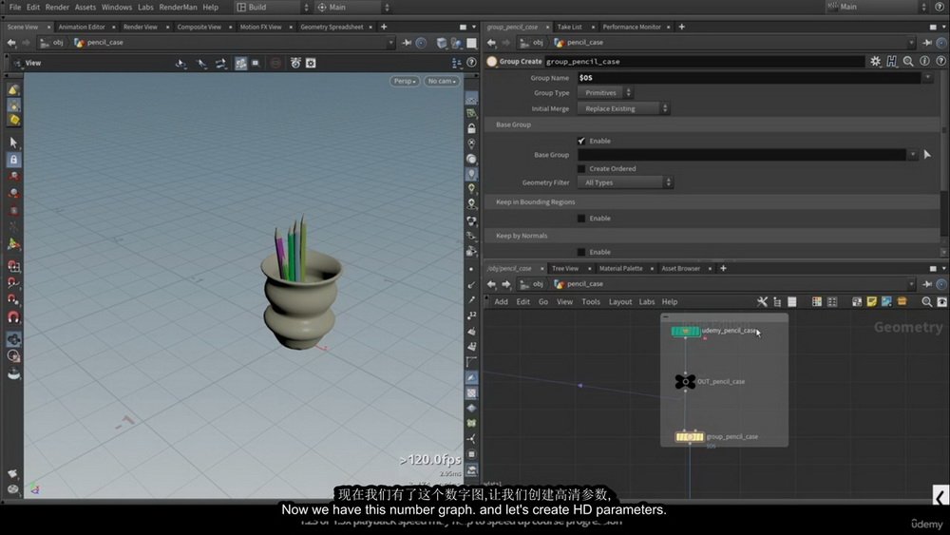This screenshot has height=535, width=950.
Task: Click the network color palette grid icon
Action: (x=817, y=302)
